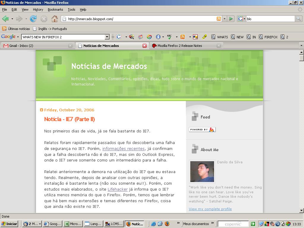Viewport: 304px width, 228px height.
Task: Open the spell check options dropdown
Action: (177, 37)
